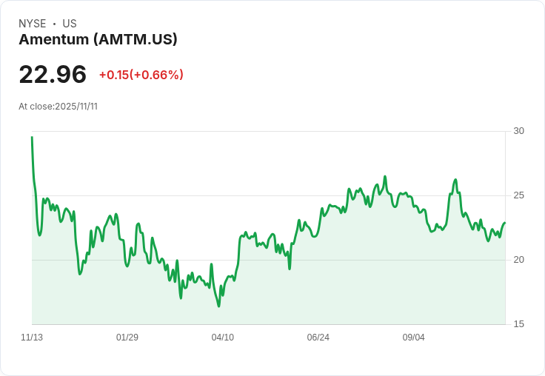Click the At close:2025/11/11 timestamp
The image size is (545, 376).
(x=58, y=107)
